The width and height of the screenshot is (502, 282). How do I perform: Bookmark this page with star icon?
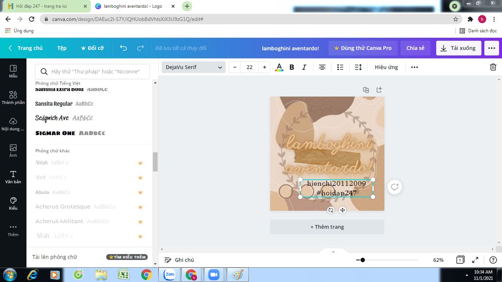coord(455,19)
